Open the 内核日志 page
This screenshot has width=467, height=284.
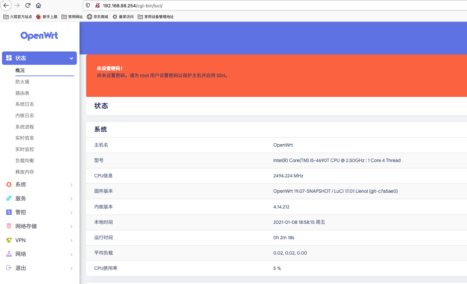click(x=25, y=116)
